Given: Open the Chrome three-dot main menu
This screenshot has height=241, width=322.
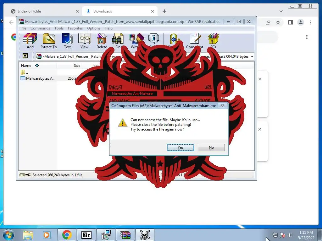Looking at the screenshot, I should [x=311, y=22].
